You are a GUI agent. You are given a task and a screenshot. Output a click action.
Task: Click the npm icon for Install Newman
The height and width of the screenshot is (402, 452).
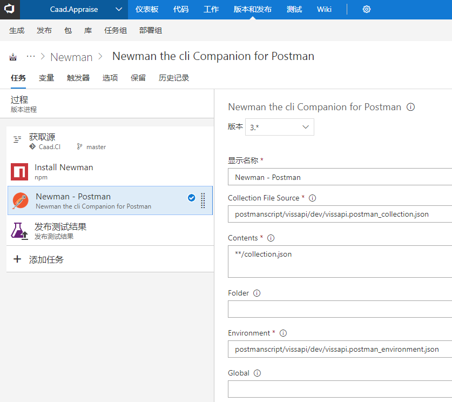[x=19, y=172]
